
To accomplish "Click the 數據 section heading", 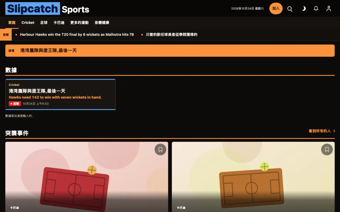I will (11, 70).
